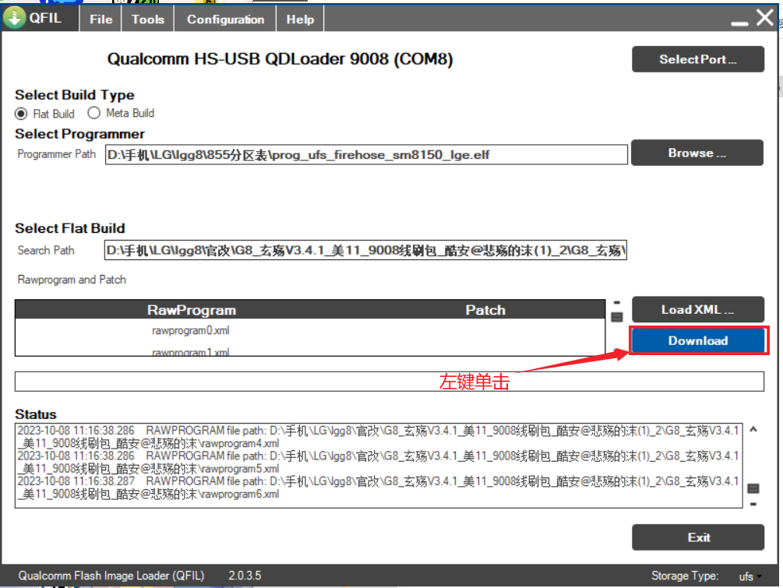
Task: Click the scroll-down dash below the Status log thumb
Action: 753,504
